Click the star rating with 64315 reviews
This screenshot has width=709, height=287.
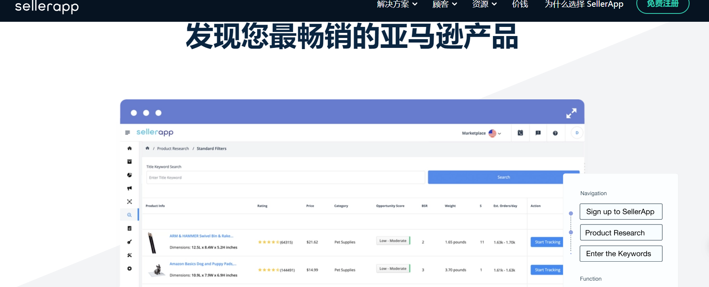276,242
